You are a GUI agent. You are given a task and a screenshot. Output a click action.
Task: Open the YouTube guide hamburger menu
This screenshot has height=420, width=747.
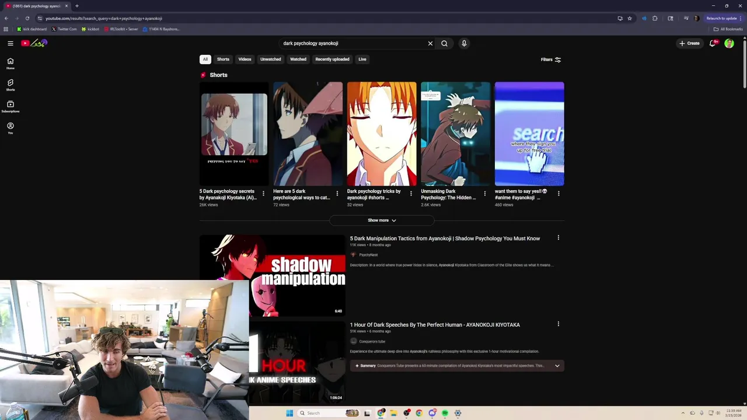[11, 43]
